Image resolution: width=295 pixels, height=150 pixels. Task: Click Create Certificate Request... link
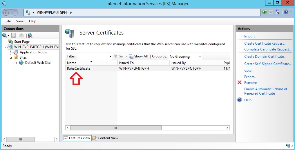click(x=265, y=44)
